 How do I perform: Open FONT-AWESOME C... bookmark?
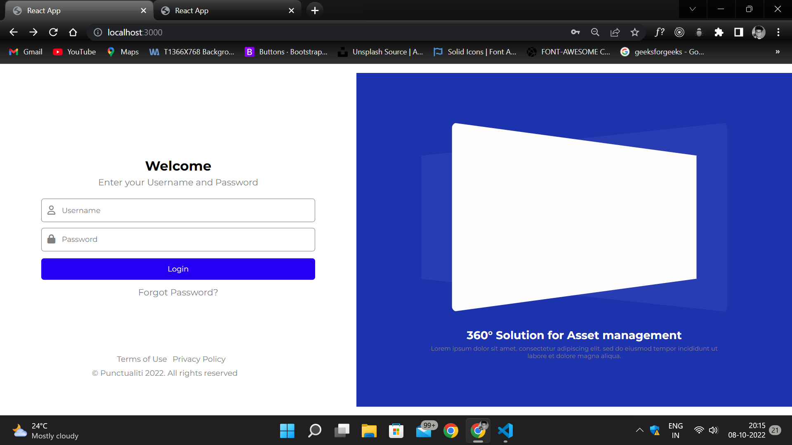click(x=569, y=52)
